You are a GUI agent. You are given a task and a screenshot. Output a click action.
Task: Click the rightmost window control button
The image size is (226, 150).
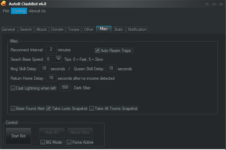tap(221, 4)
